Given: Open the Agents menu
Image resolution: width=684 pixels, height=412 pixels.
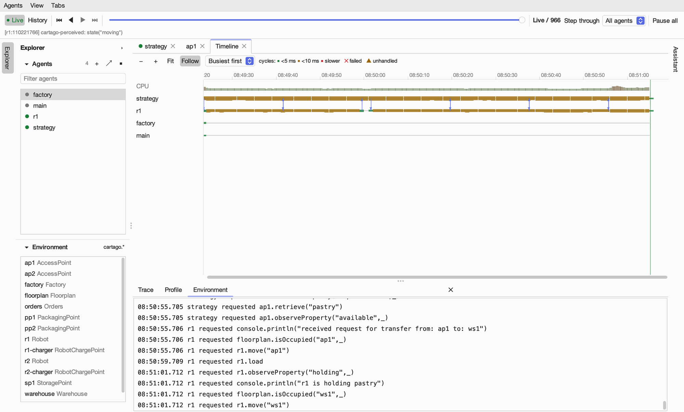Looking at the screenshot, I should coord(13,5).
